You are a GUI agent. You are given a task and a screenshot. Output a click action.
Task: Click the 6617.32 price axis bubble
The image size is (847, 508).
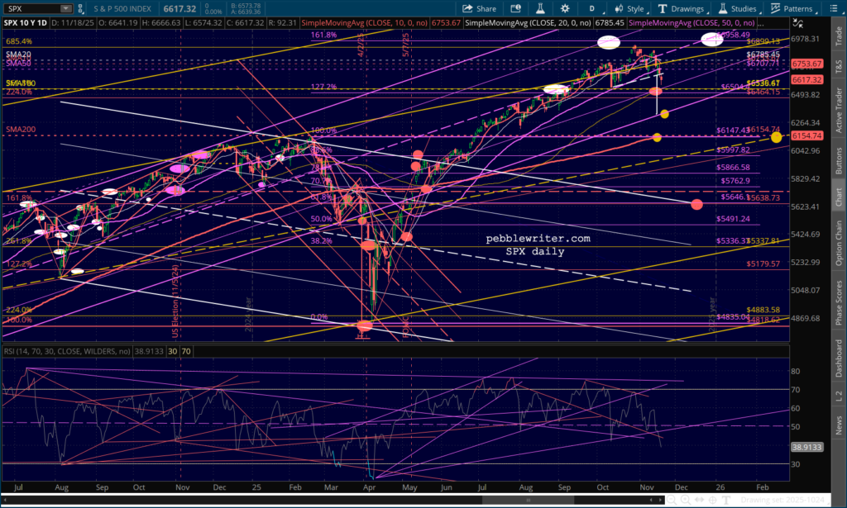(x=807, y=79)
